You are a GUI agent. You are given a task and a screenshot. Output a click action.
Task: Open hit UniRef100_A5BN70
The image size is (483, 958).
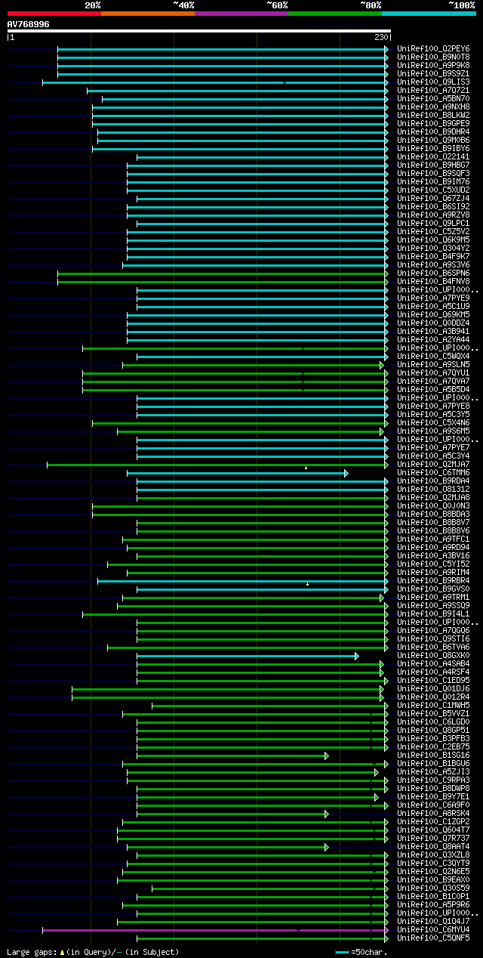tap(433, 99)
